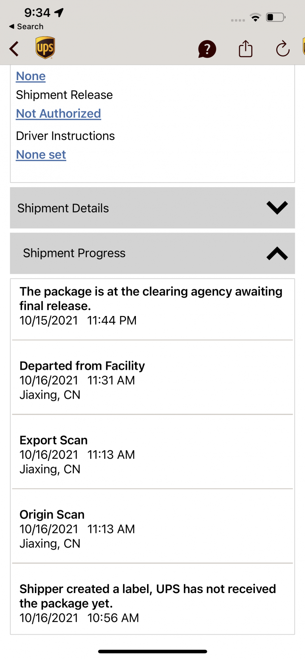Tap the share icon
The width and height of the screenshot is (305, 659).
click(246, 49)
